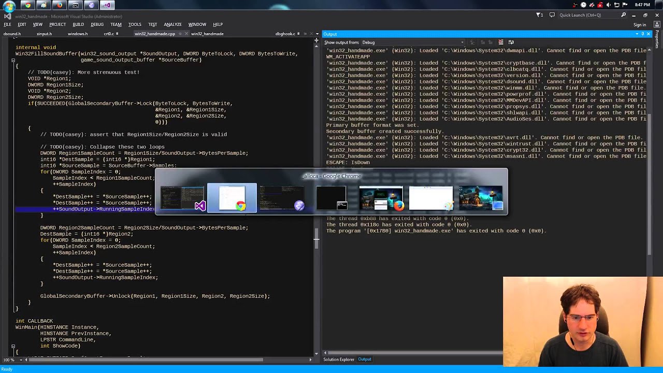663x373 pixels.
Task: Select the Output bottom tab
Action: tap(365, 360)
